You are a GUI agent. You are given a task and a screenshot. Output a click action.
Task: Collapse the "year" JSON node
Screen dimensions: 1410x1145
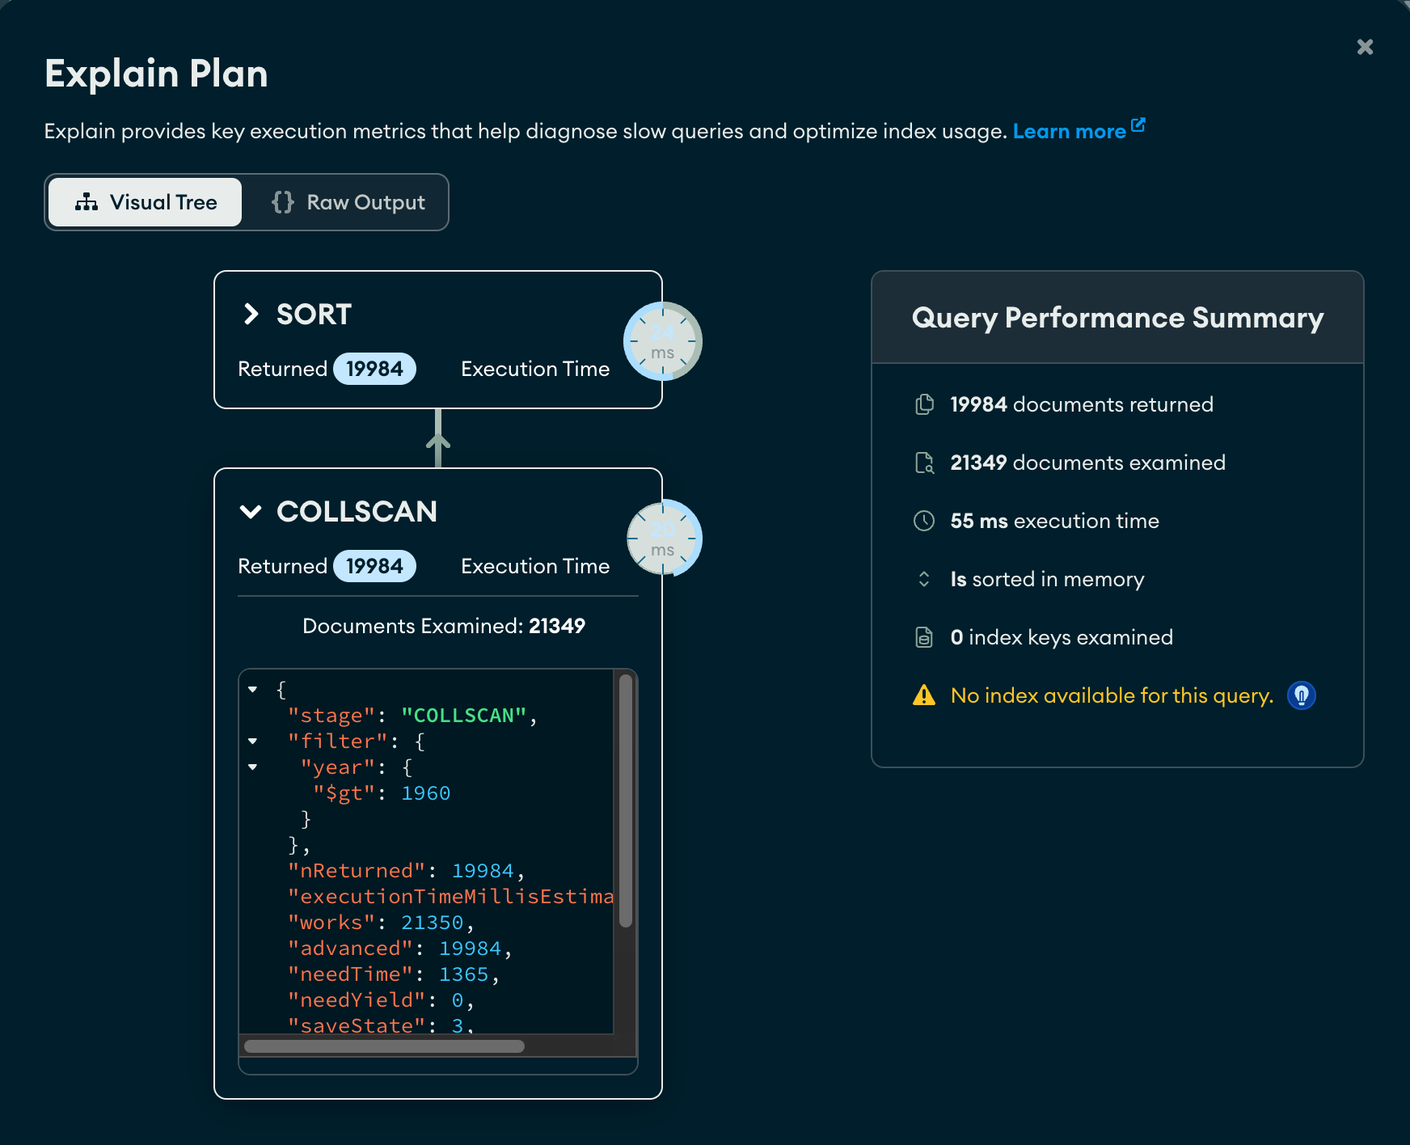[x=253, y=767]
